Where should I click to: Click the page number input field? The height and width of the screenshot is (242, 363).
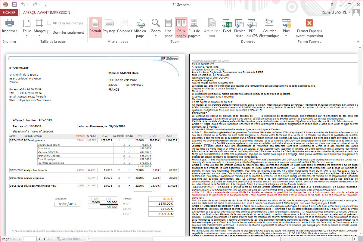coord(29,239)
